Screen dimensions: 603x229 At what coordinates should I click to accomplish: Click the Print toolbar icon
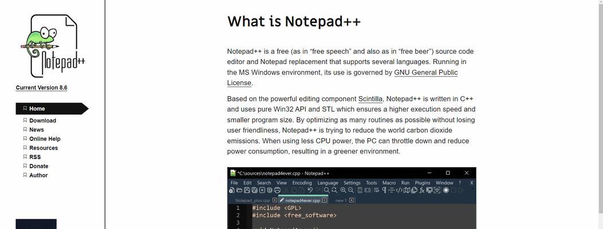[x=277, y=190]
